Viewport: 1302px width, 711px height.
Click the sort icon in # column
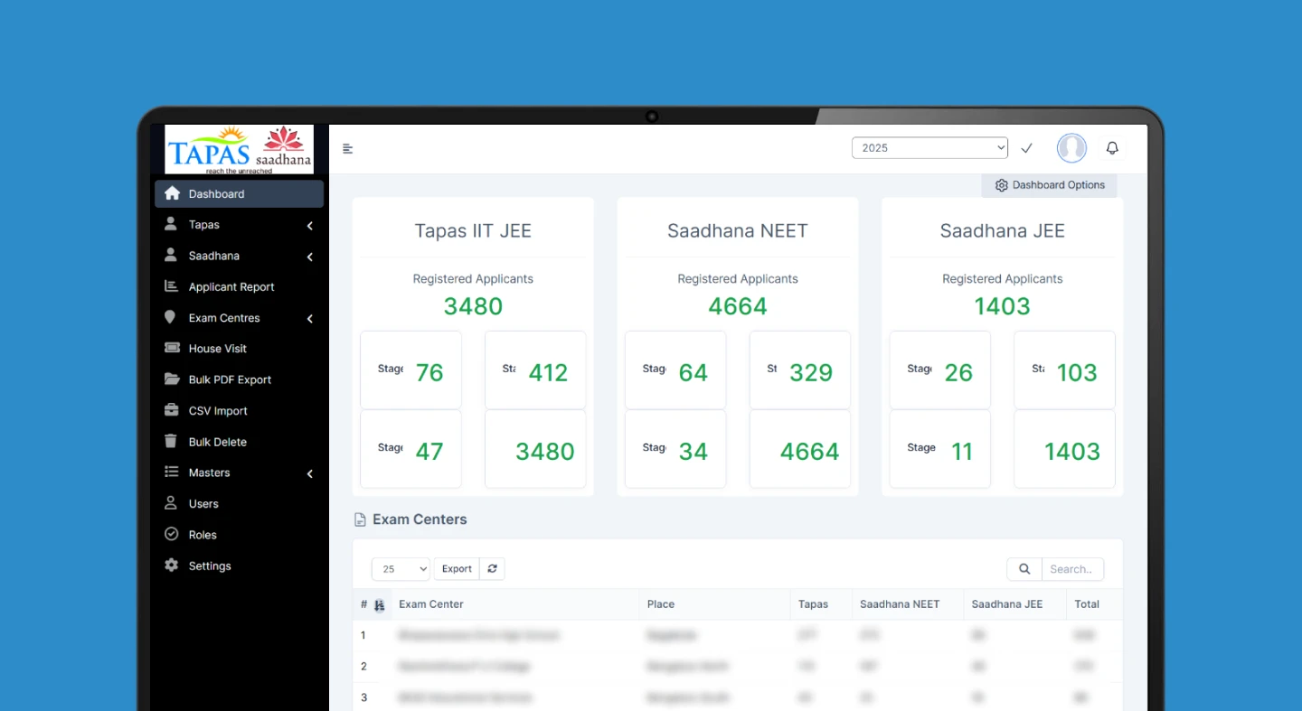click(379, 605)
